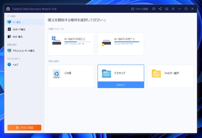Choose the フォルダー選択 card
Screen dimensions: 202x138
point(171,76)
